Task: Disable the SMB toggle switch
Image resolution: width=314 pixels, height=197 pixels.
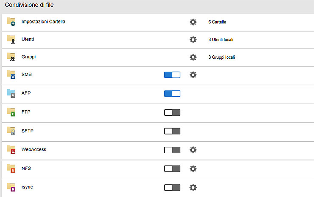Action: click(172, 75)
